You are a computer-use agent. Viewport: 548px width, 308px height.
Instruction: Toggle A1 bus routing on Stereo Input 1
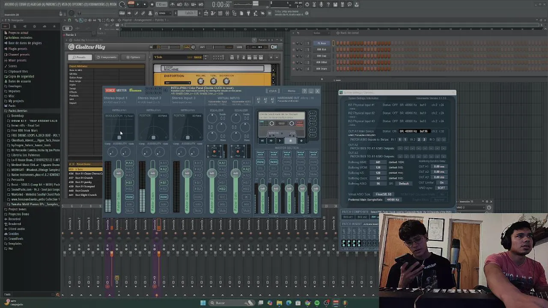[129, 163]
